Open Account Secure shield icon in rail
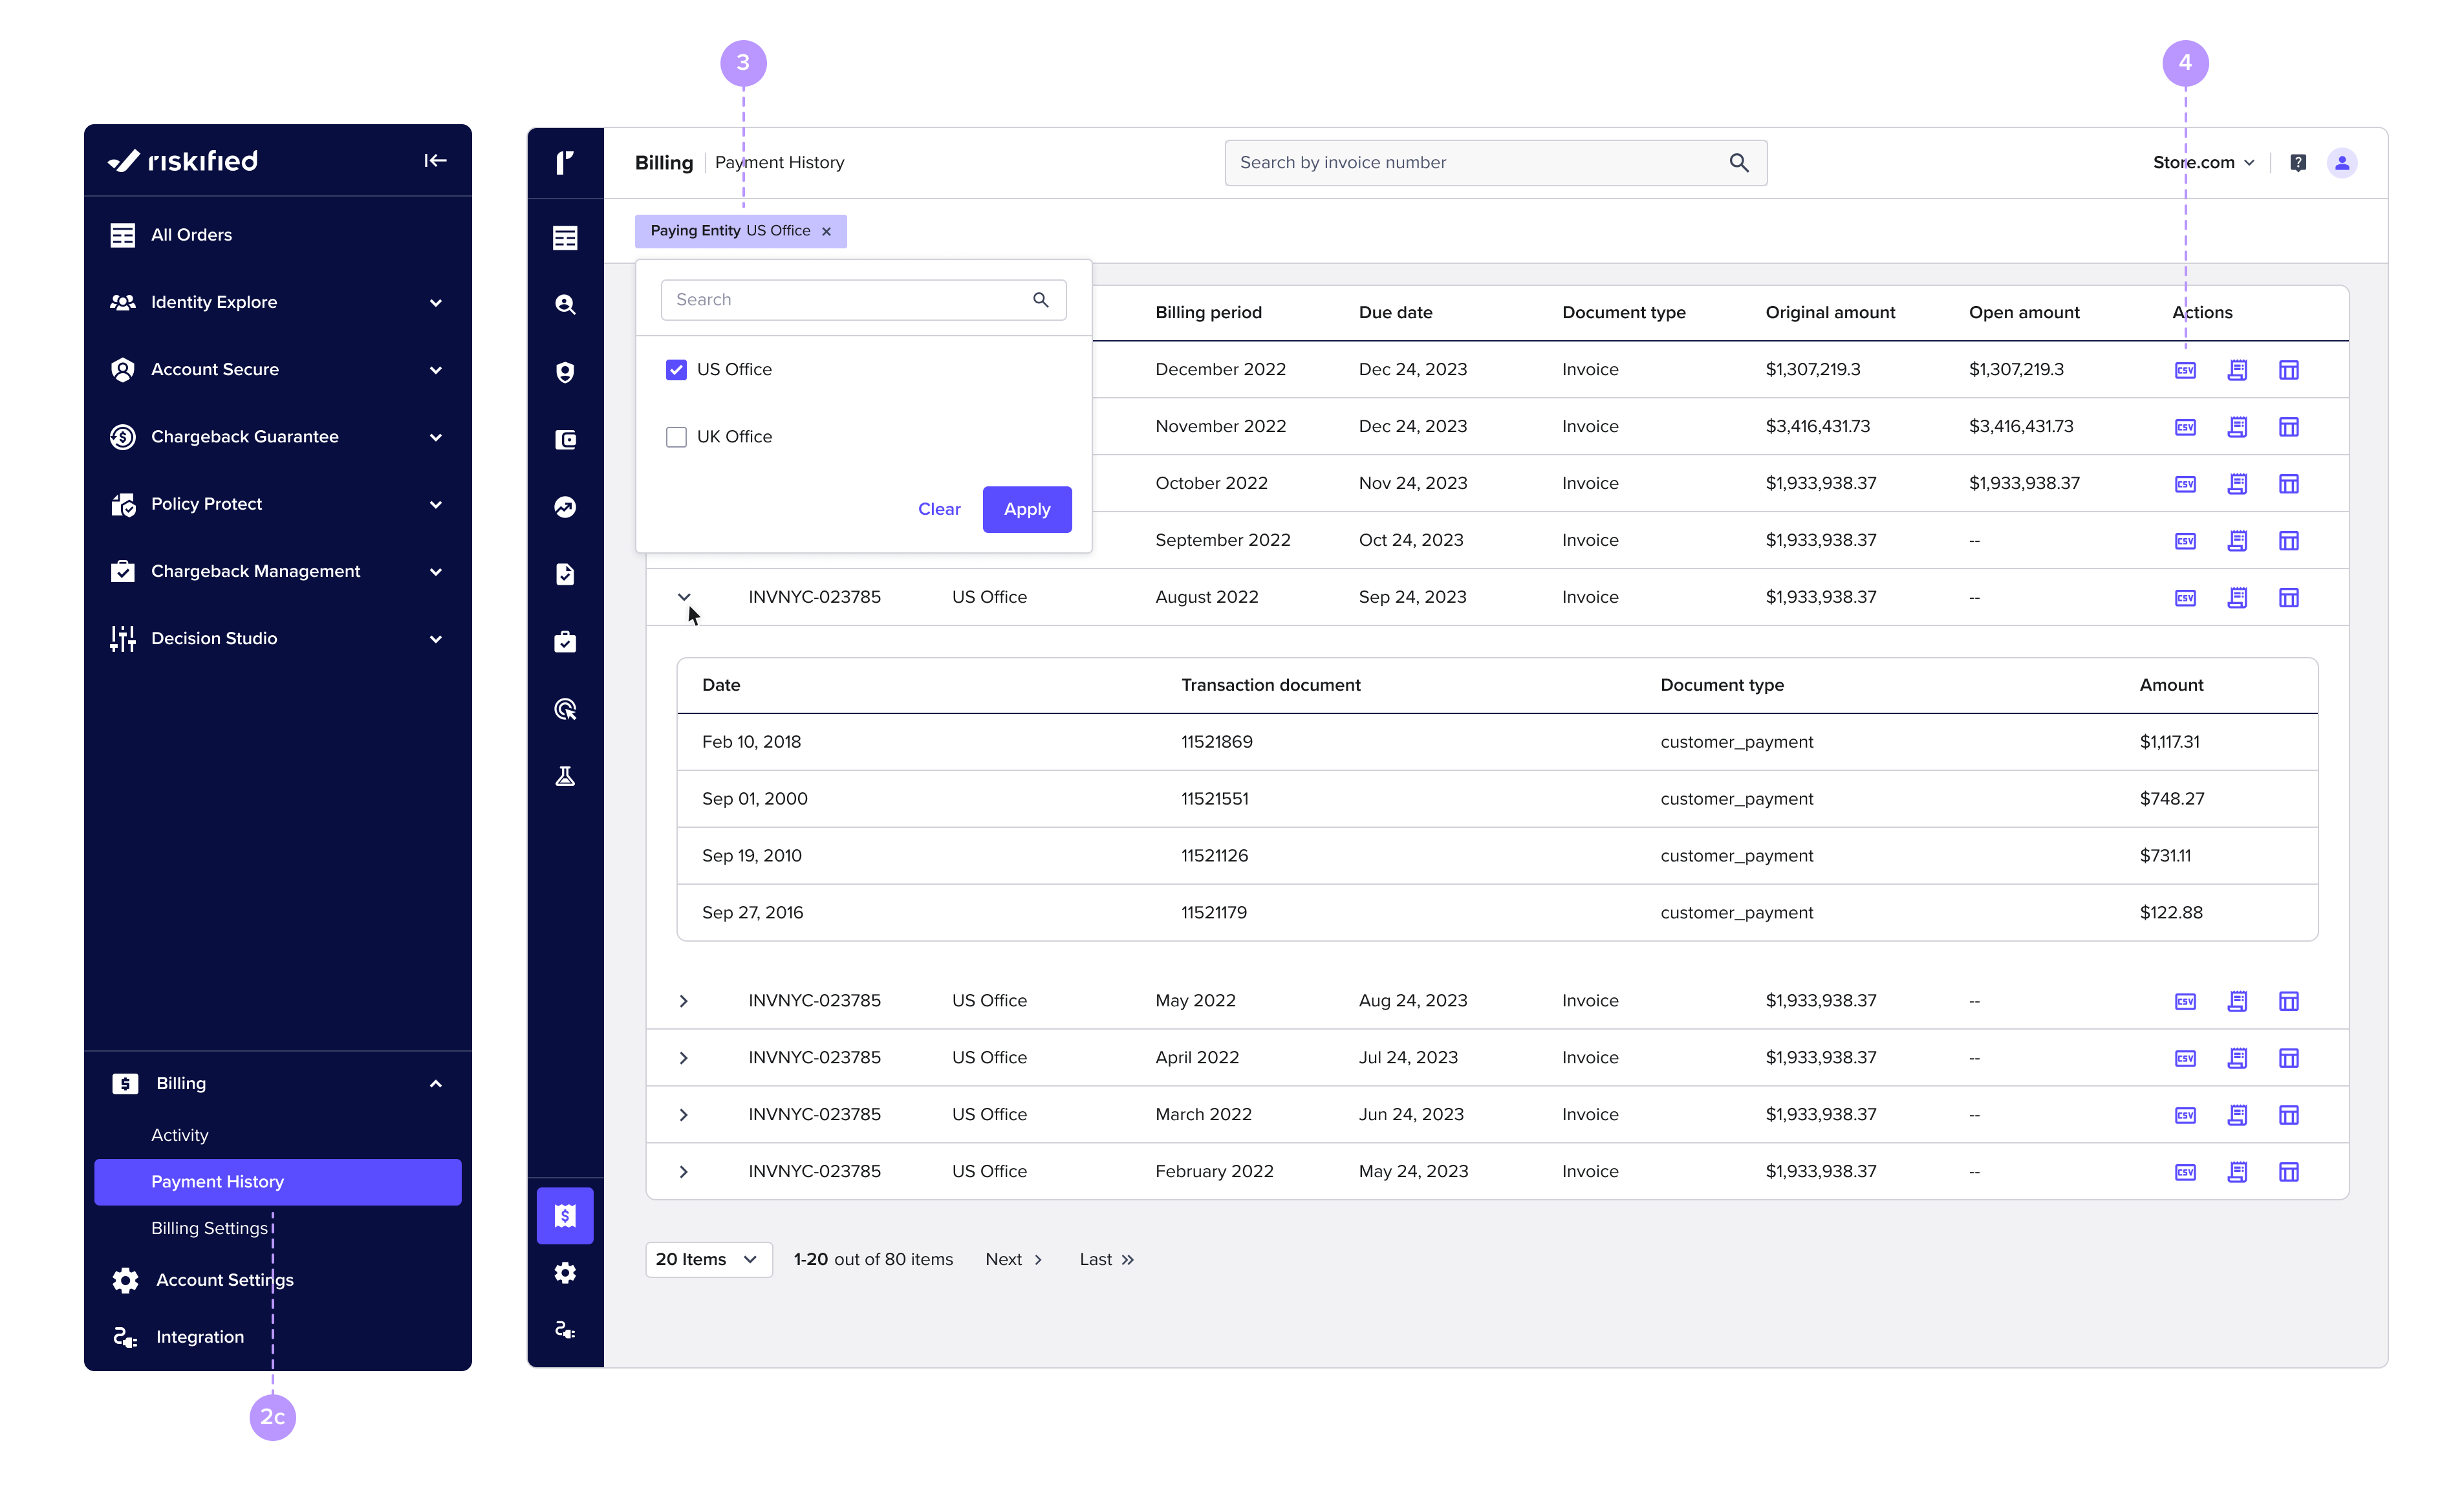The image size is (2464, 1494). (x=565, y=372)
